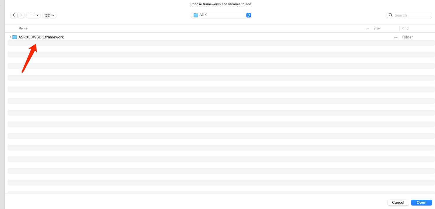Open the grouping options chevron
The height and width of the screenshot is (209, 435).
pyautogui.click(x=53, y=15)
